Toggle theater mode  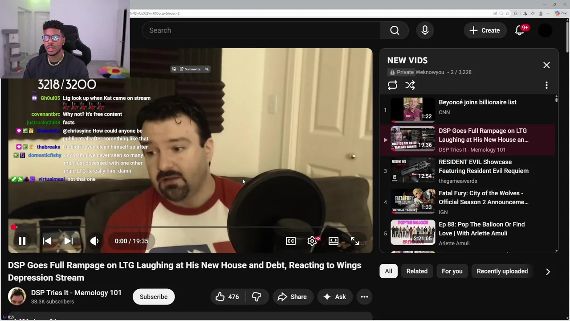point(334,241)
